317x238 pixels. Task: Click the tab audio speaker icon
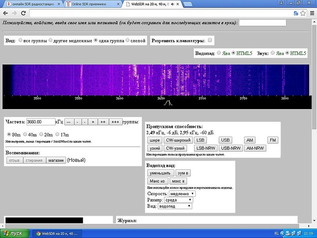pos(174,4)
